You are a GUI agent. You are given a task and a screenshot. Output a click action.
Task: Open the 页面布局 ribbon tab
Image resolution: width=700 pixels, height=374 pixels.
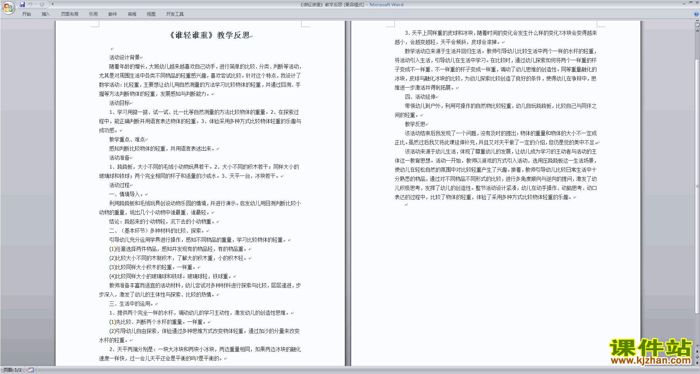click(x=70, y=14)
